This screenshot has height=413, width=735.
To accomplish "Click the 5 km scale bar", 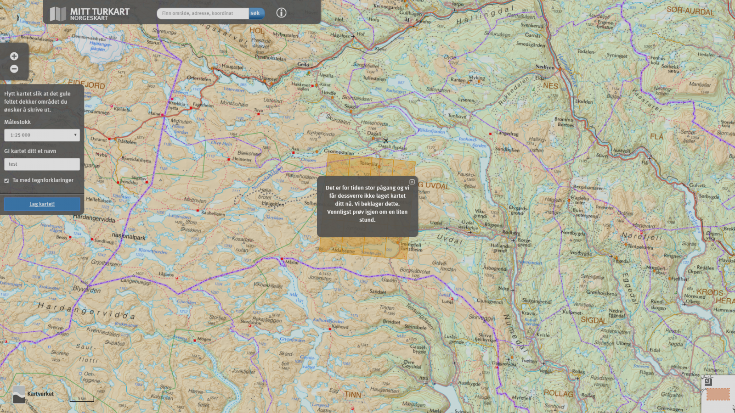I will point(82,399).
